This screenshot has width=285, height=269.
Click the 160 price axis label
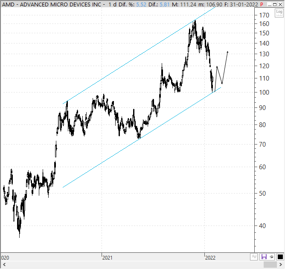[x=264, y=24]
